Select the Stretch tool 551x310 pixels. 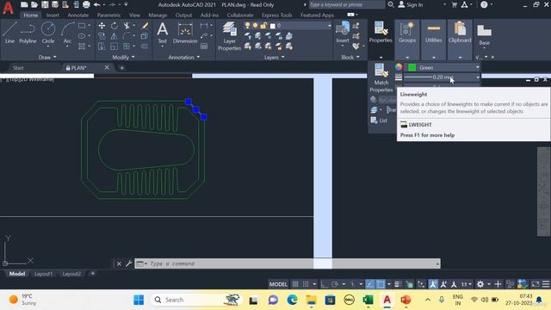(102, 46)
